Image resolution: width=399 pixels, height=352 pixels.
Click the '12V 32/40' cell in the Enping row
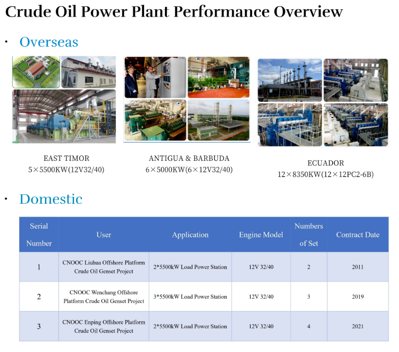(261, 326)
